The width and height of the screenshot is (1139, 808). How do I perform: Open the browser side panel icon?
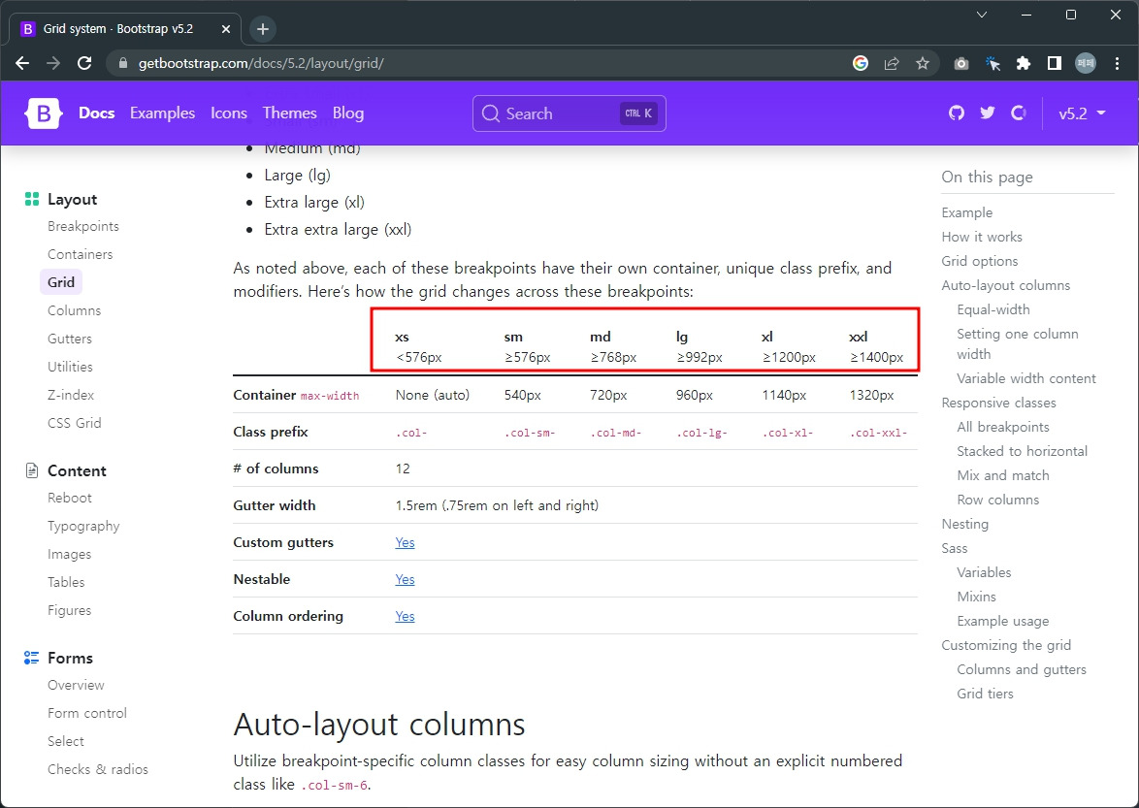pos(1054,63)
